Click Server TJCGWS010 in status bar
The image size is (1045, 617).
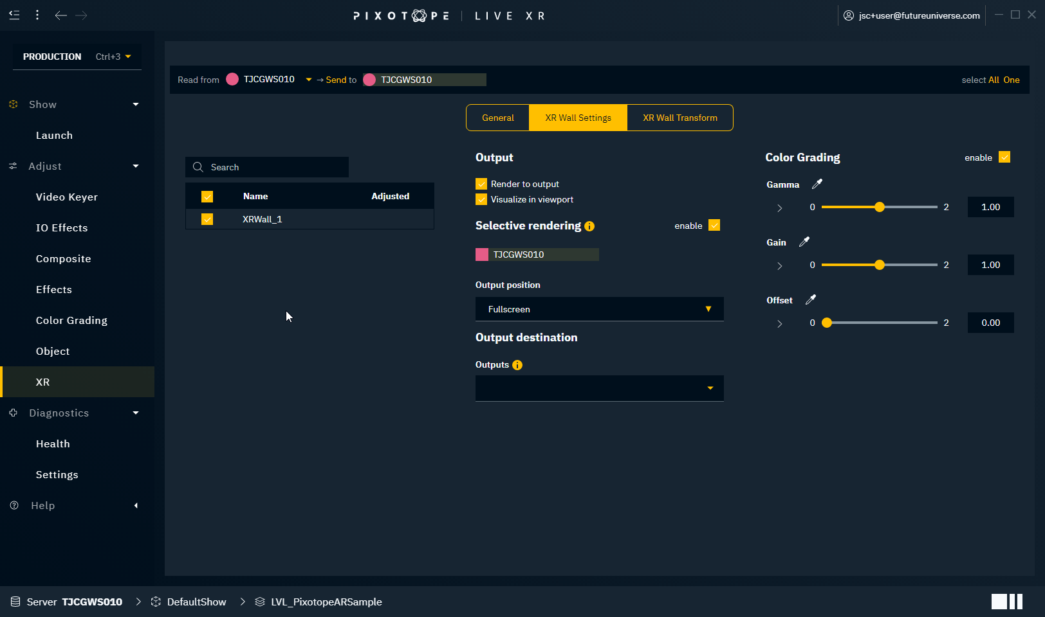(x=74, y=602)
